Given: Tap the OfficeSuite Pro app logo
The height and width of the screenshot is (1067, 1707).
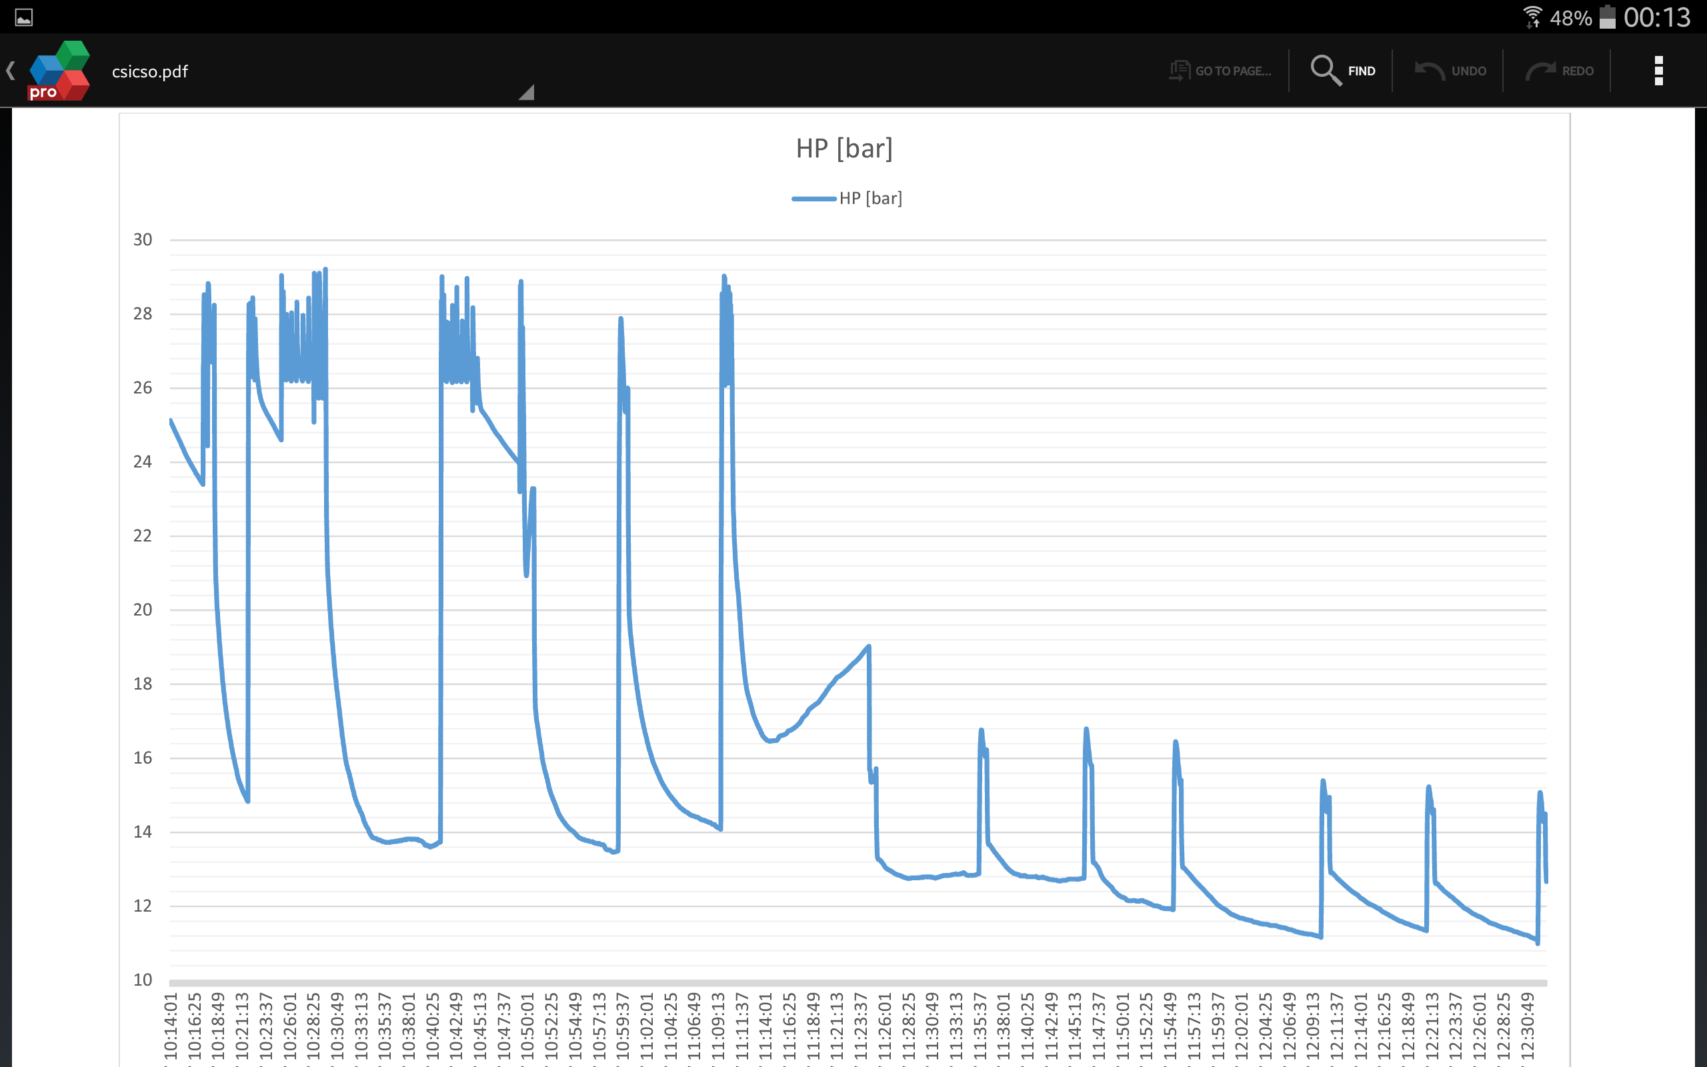Looking at the screenshot, I should 59,71.
